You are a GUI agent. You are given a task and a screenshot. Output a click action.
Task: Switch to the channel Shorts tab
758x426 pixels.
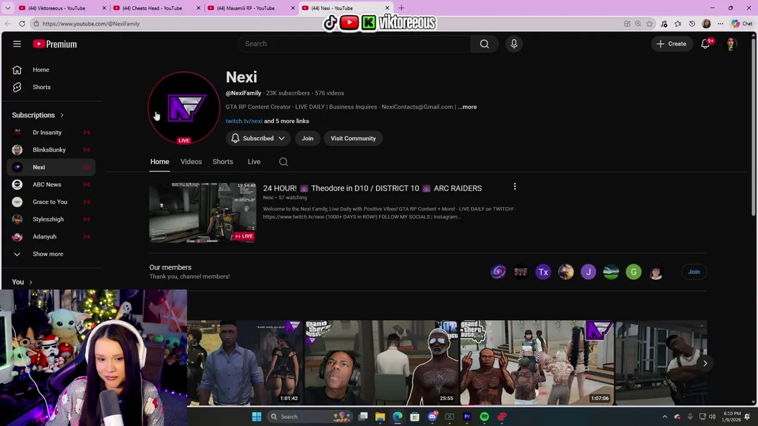[x=223, y=162]
